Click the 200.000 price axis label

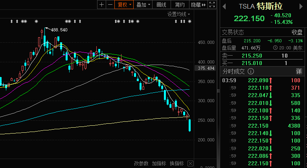pyautogui.click(x=206, y=140)
